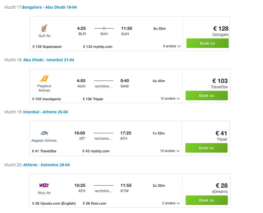Open Bangalore - Abu Dhabi 18-04 link
The width and height of the screenshot is (263, 213).
[x=49, y=7]
